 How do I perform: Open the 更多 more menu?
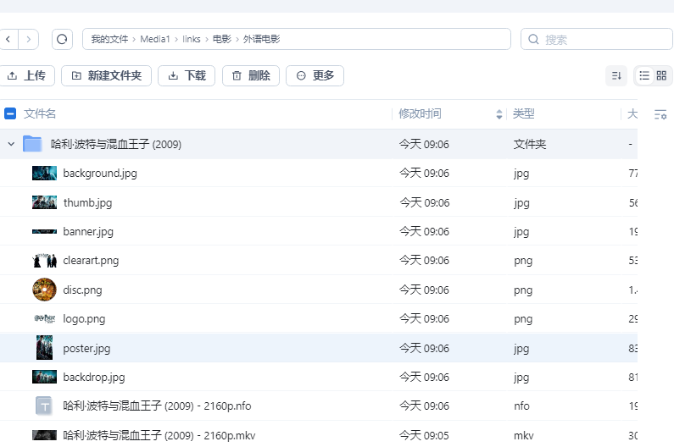click(x=315, y=75)
